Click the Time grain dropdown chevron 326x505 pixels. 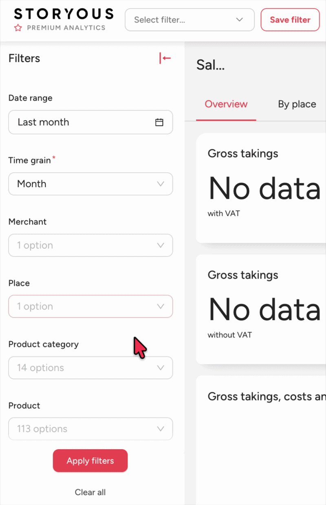(161, 184)
